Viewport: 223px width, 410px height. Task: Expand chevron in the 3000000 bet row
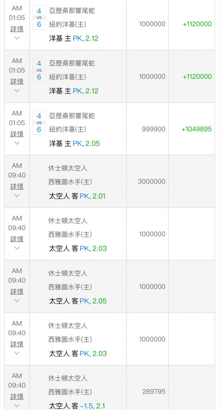17,196
